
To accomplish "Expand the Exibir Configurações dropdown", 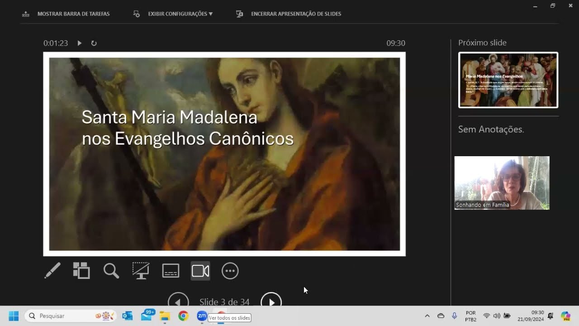I will pyautogui.click(x=173, y=14).
